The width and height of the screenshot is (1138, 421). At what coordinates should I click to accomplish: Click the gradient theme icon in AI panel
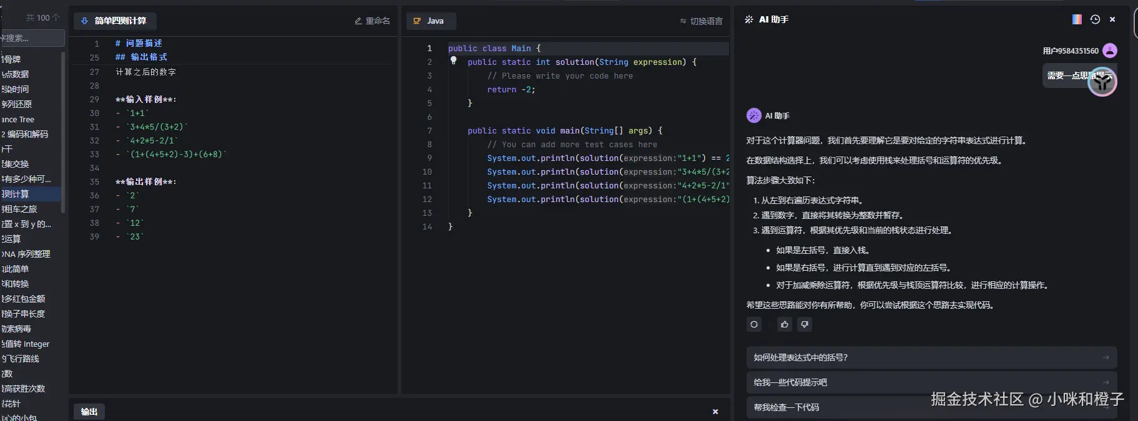[1077, 19]
